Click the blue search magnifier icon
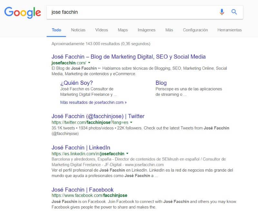Viewport: 258px width, 214px height. point(234,12)
